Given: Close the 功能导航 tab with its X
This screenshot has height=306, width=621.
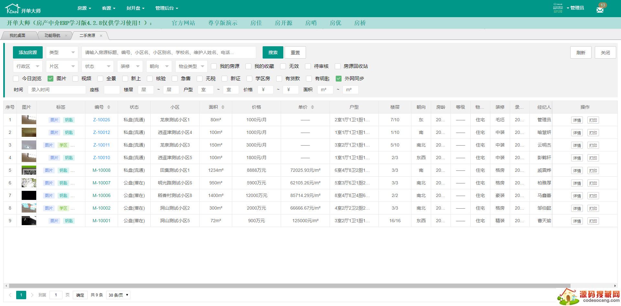Looking at the screenshot, I should (66, 36).
